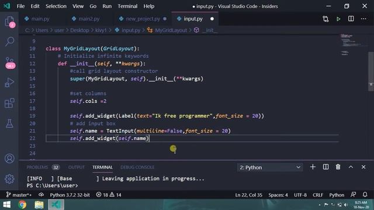Screen dimensions: 374x210
Task: Open the Testing flask view
Action: coord(9,124)
